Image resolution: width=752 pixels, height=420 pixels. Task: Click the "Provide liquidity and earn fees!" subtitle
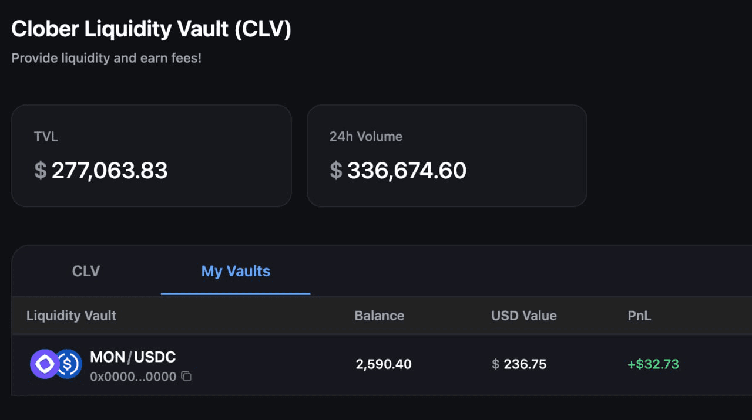click(106, 59)
